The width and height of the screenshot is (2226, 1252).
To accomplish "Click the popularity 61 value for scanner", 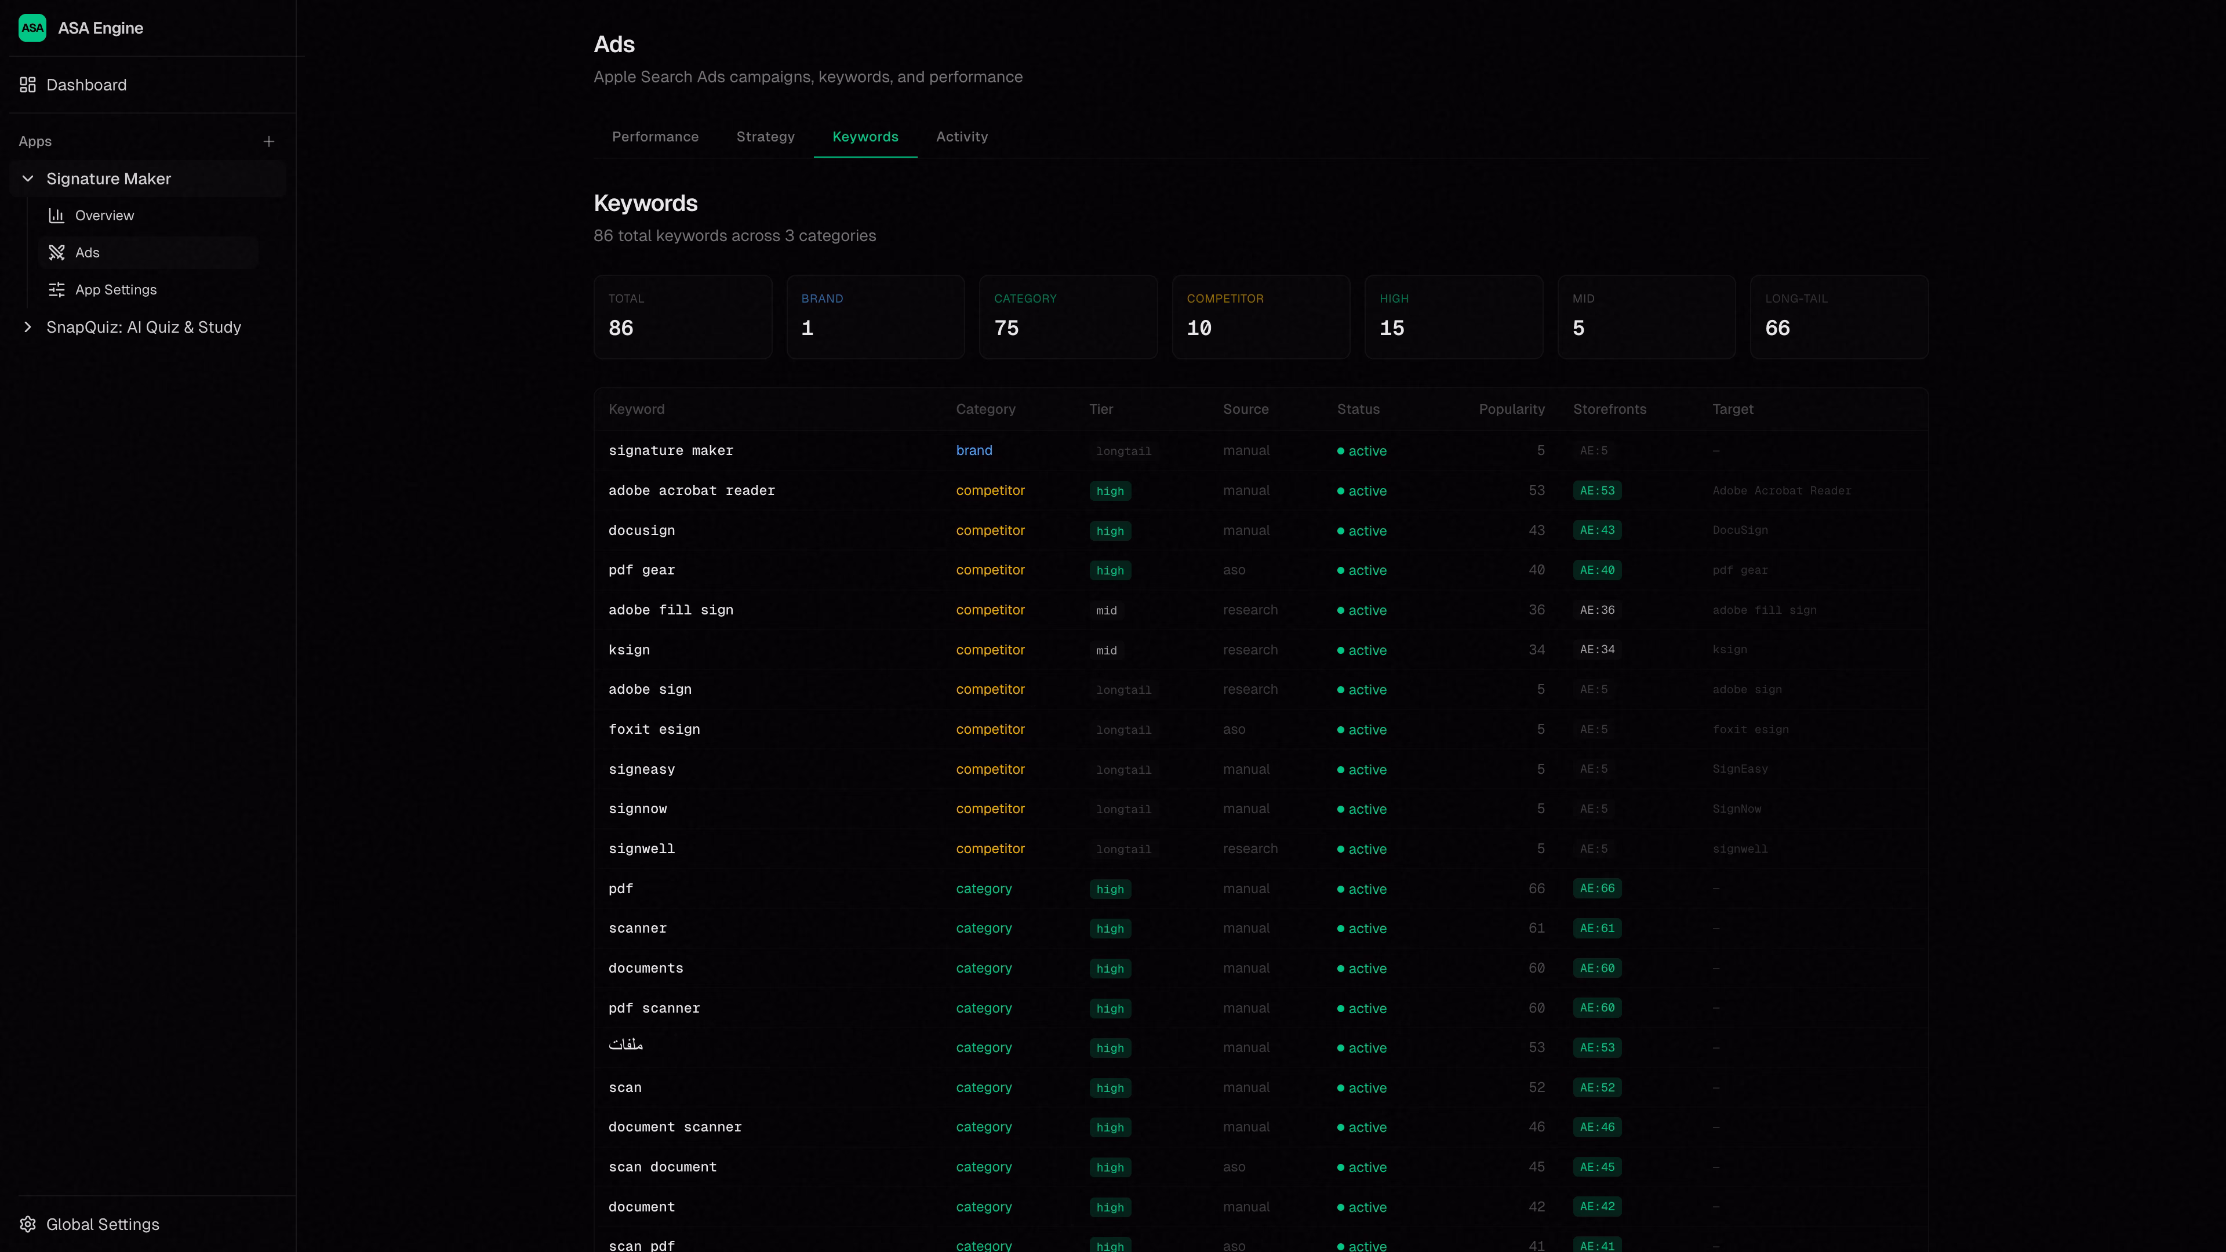I will click(x=1536, y=928).
